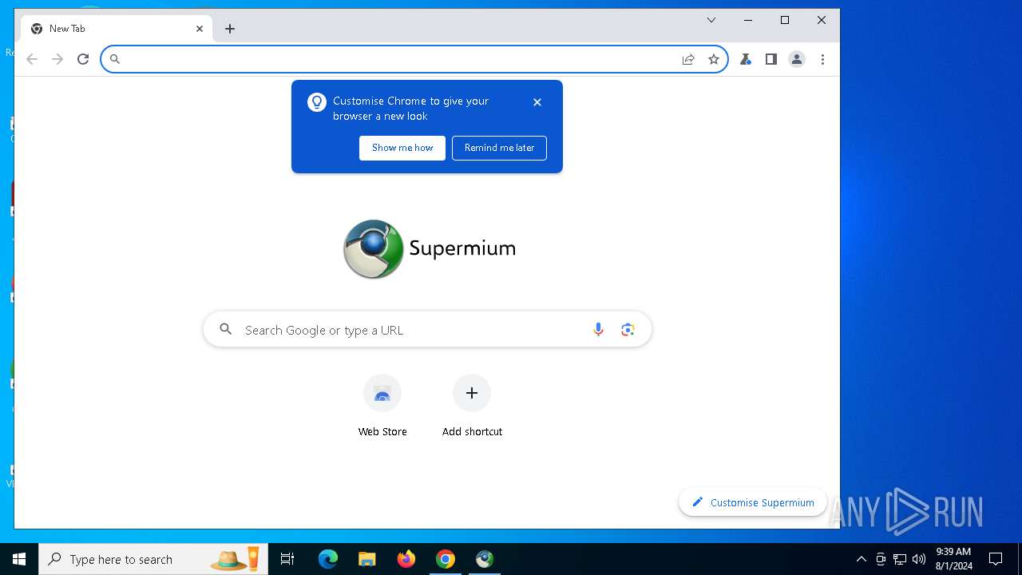This screenshot has width=1022, height=575.
Task: Click Remind me later button
Action: (x=500, y=148)
